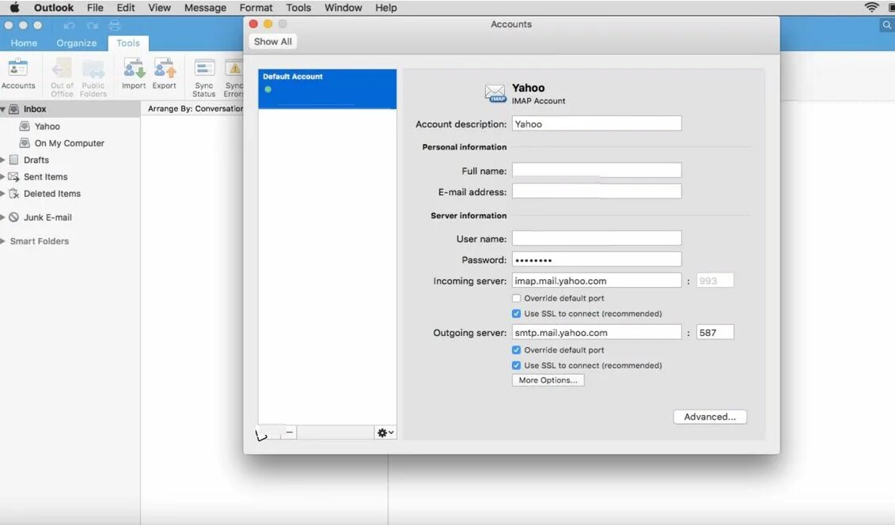Viewport: 895px width, 525px height.
Task: Open the File menu
Action: tap(95, 7)
